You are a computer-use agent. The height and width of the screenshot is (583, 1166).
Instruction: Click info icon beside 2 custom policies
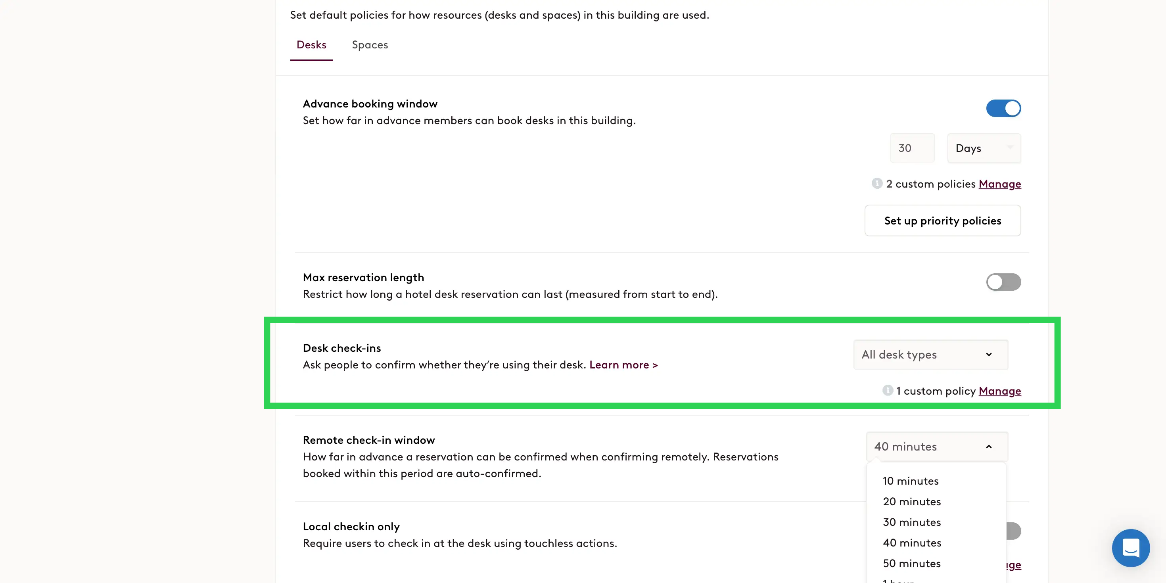tap(877, 183)
